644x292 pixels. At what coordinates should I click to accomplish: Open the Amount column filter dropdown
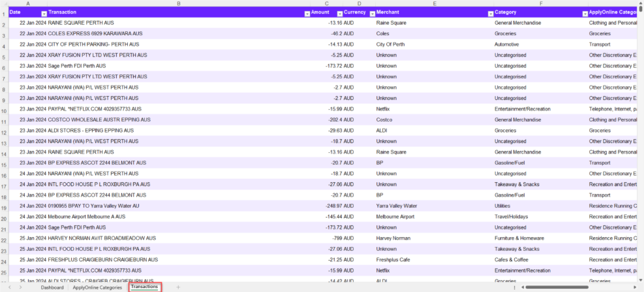coord(340,14)
